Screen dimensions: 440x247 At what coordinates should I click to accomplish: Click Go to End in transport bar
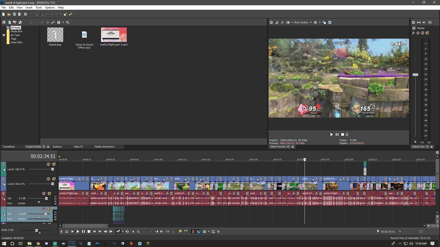tap(100, 231)
